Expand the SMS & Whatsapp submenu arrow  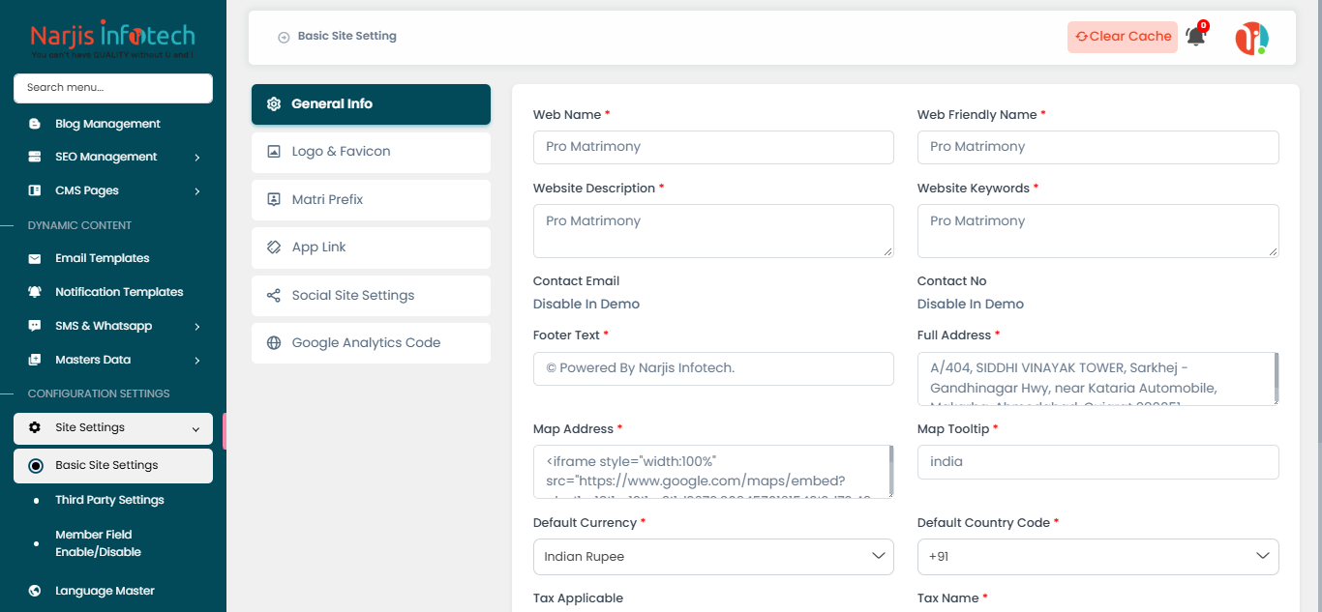point(196,327)
